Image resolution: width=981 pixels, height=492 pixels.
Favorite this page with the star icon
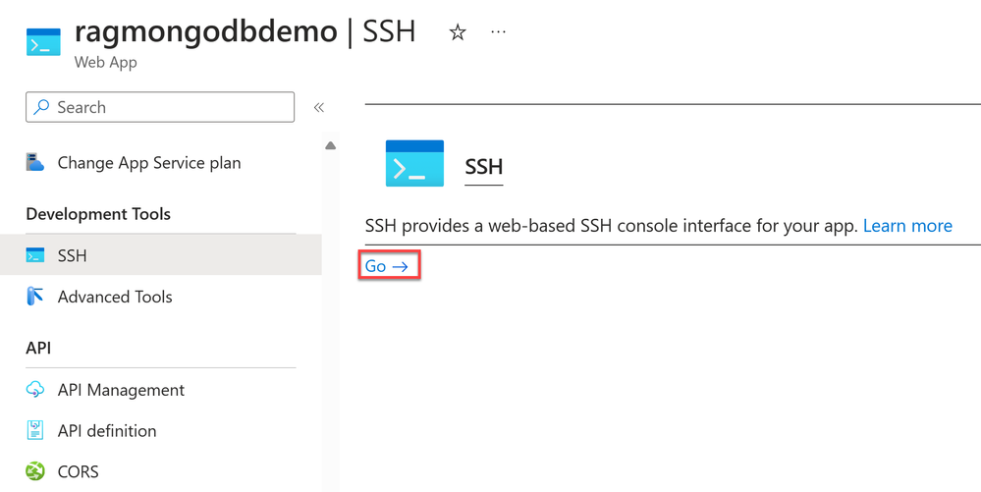point(458,32)
